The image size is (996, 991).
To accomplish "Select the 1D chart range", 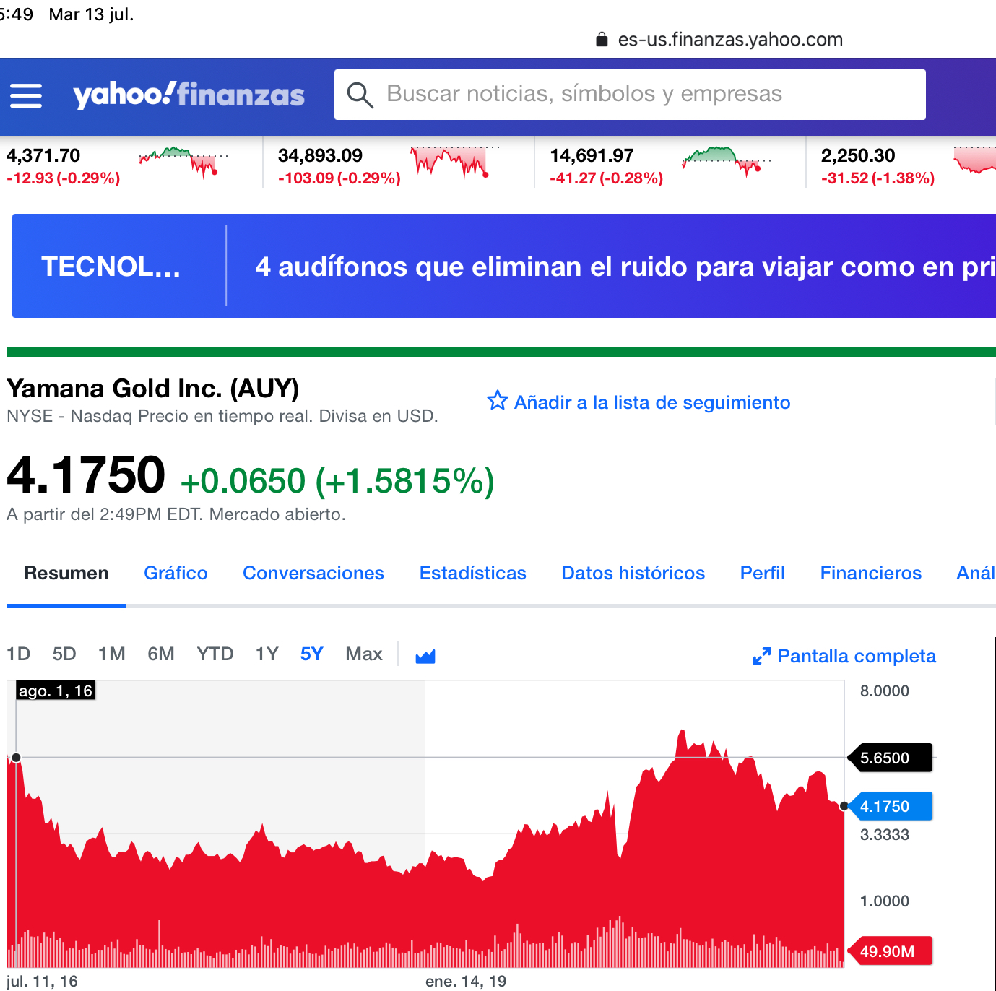I will click(19, 654).
